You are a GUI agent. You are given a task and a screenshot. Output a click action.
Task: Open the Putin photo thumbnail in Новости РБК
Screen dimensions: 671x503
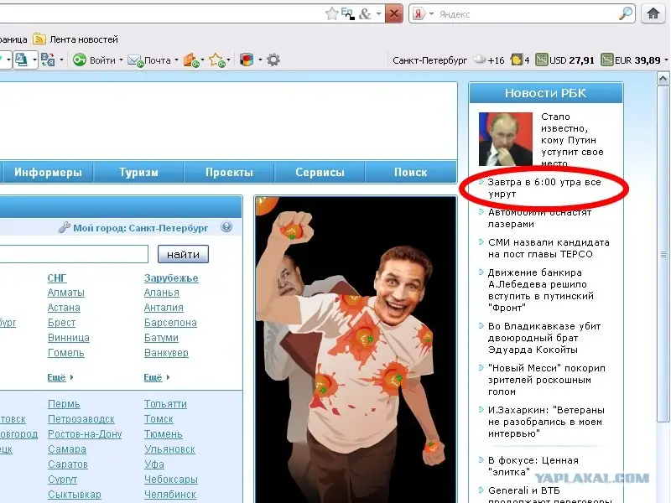coord(506,139)
